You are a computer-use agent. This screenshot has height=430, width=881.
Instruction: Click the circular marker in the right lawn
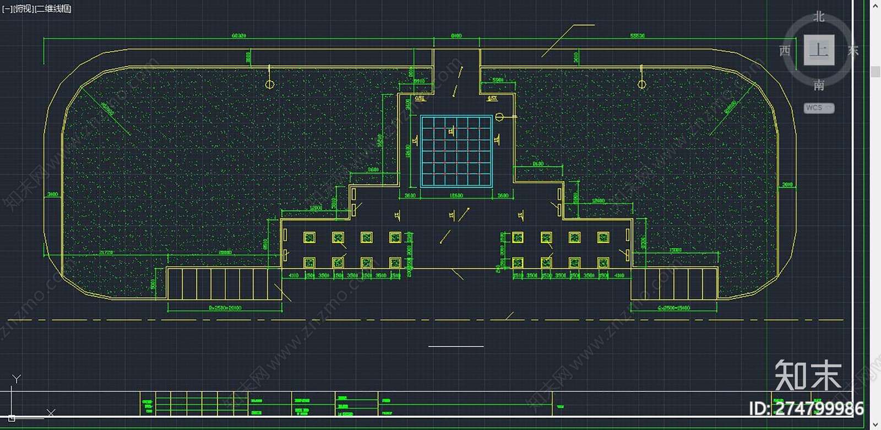tap(641, 84)
